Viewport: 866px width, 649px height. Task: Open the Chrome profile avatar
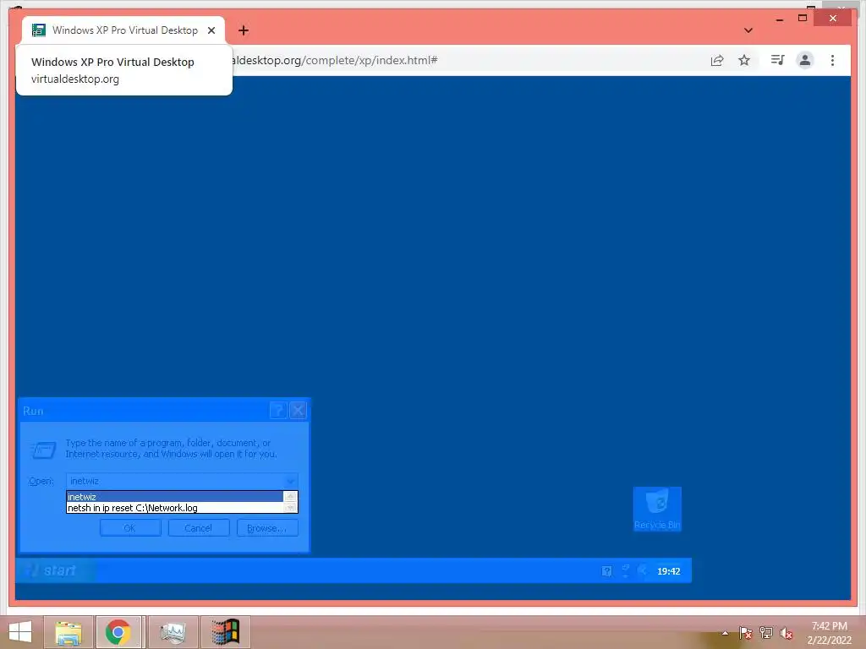tap(805, 60)
